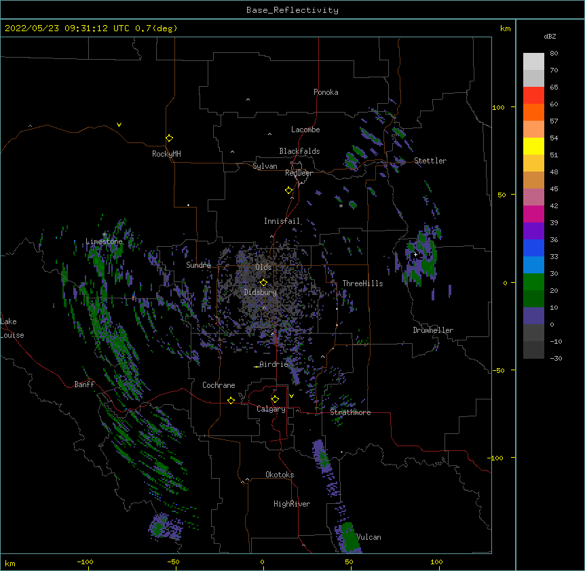
Task: Click the green echo patch near Vulcan
Action: (350, 536)
